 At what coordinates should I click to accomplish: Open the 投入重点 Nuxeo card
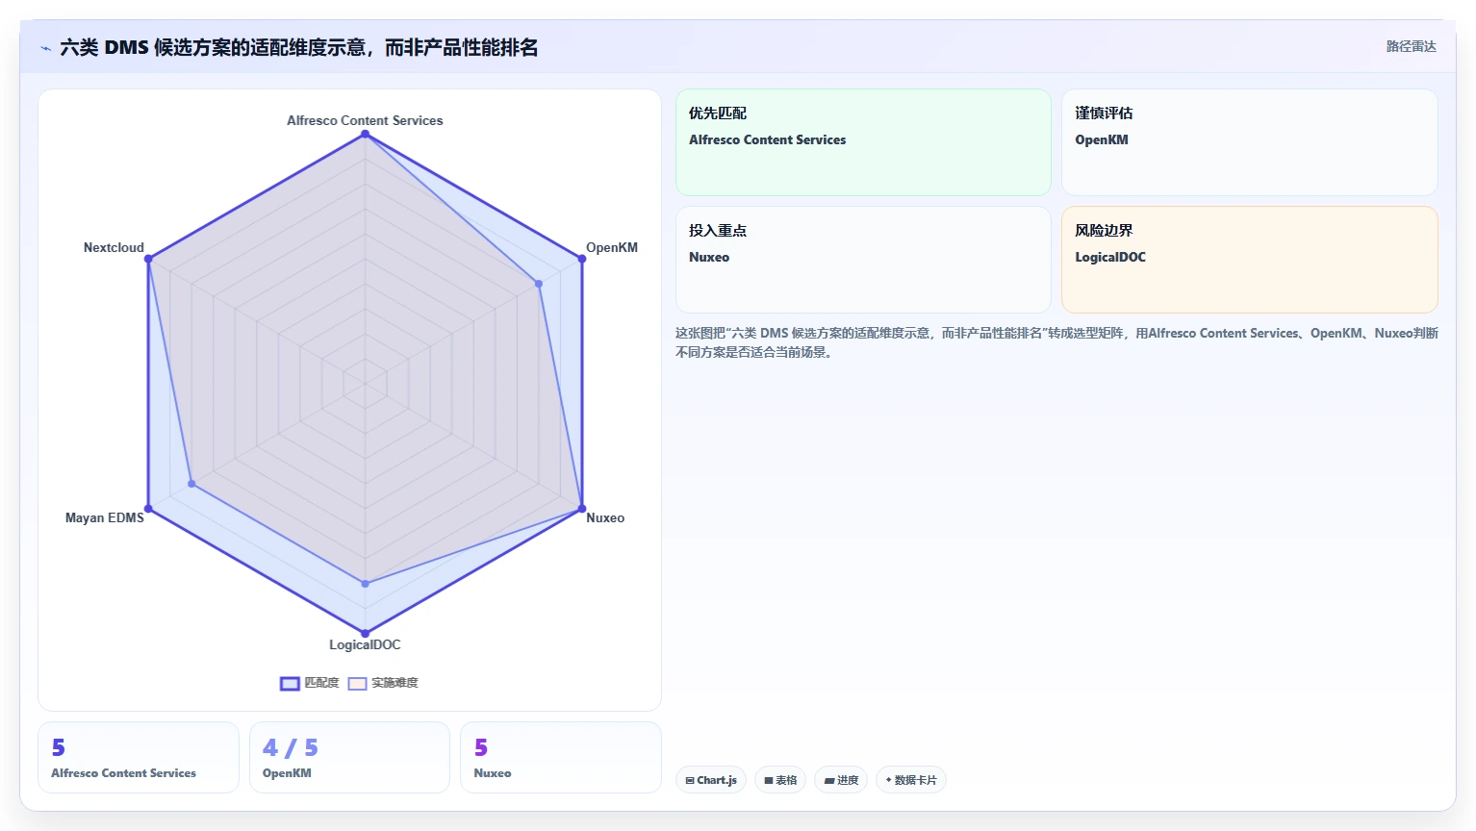863,260
